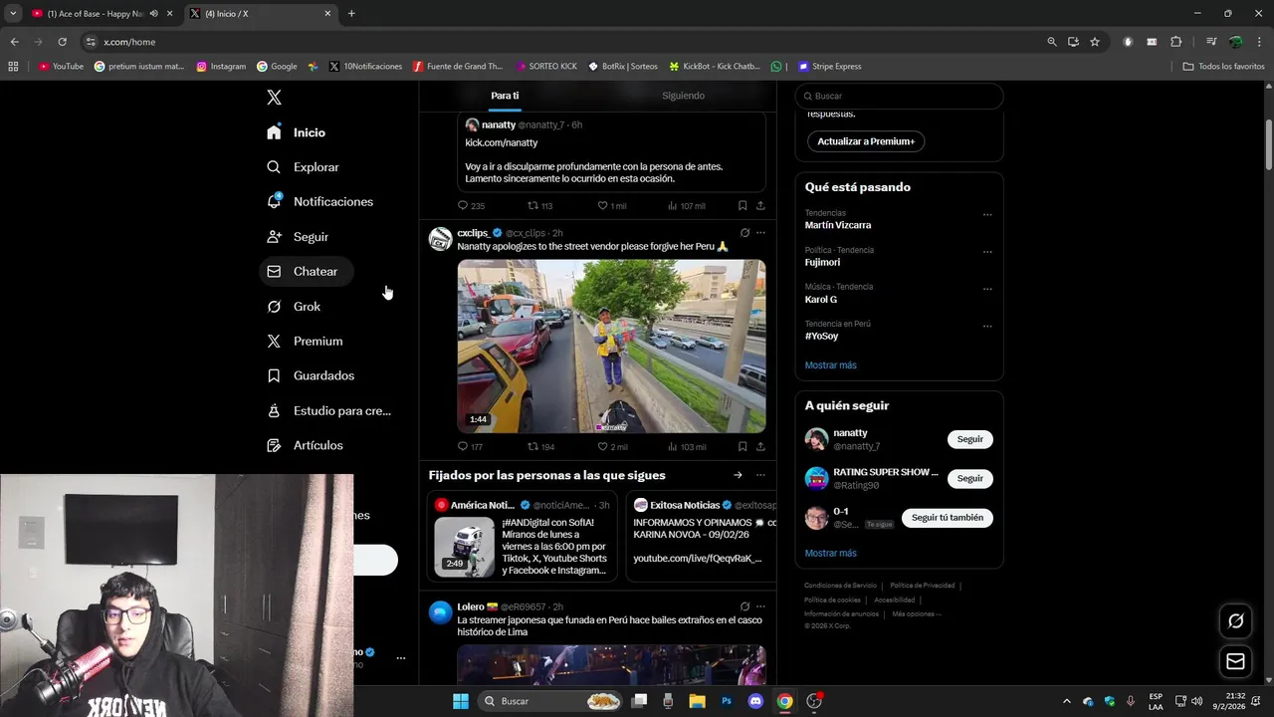The height and width of the screenshot is (717, 1274).
Task: View cxclips_ post 103 mil views stats
Action: point(687,447)
